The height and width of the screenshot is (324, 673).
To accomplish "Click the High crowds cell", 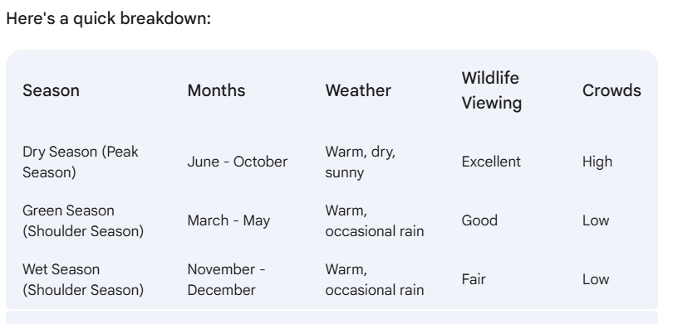I will (x=597, y=162).
